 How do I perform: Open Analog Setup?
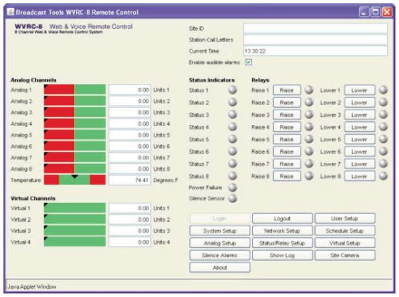click(220, 243)
